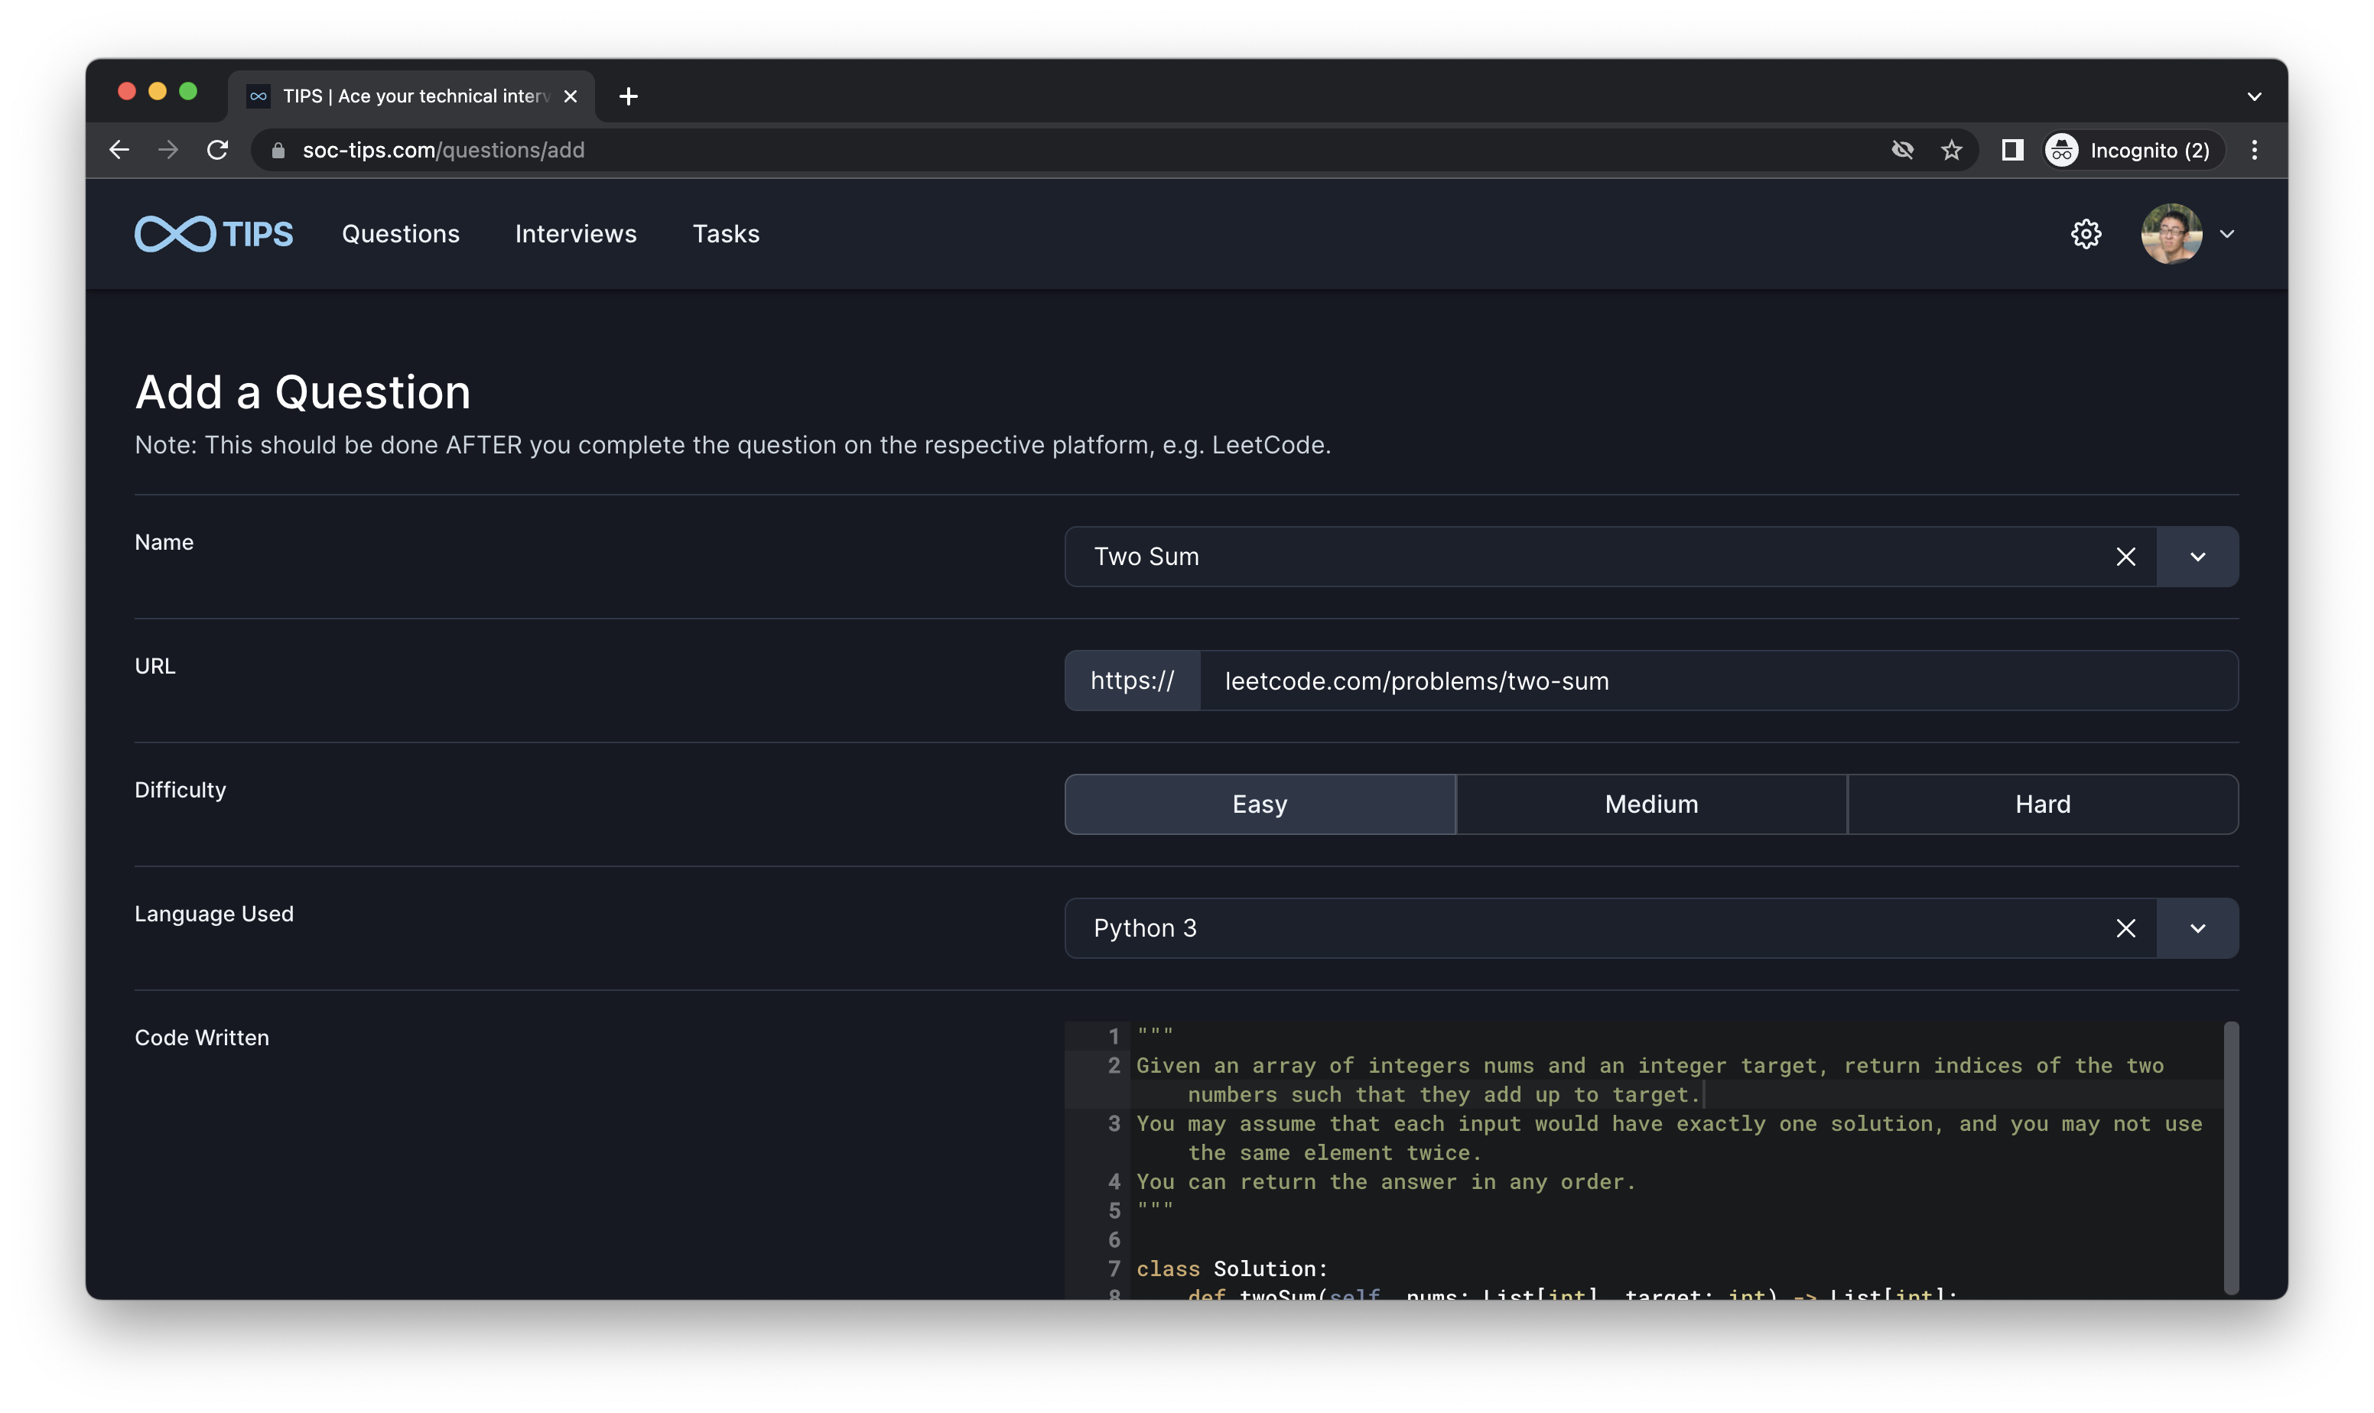Click the site lock icon

pyautogui.click(x=278, y=151)
